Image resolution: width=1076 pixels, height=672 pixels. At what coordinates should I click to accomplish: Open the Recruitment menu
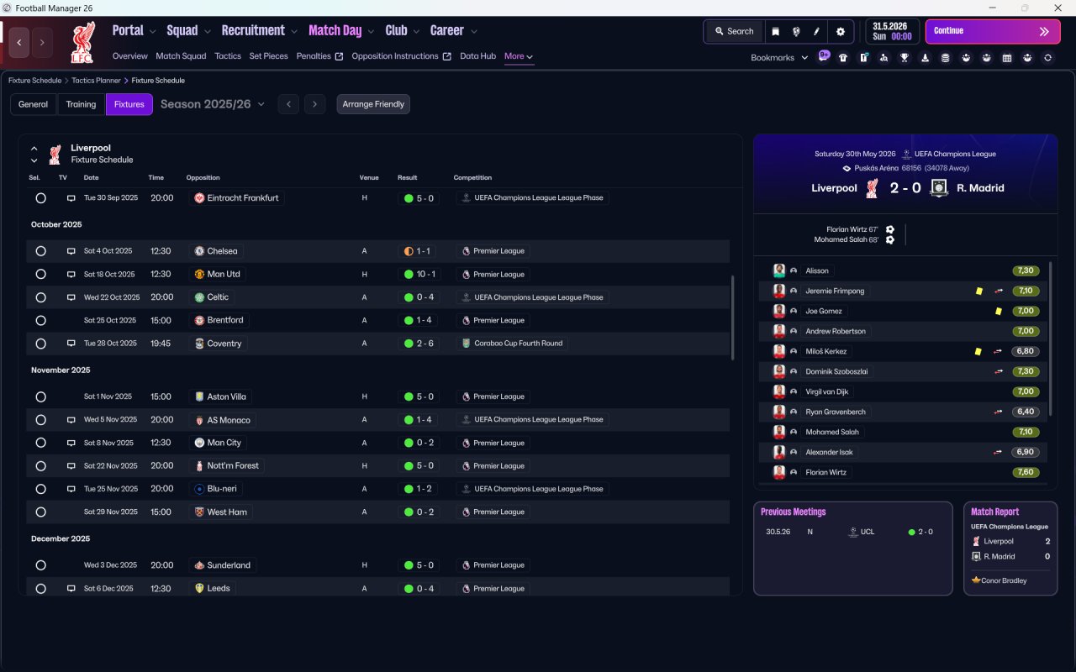(259, 30)
